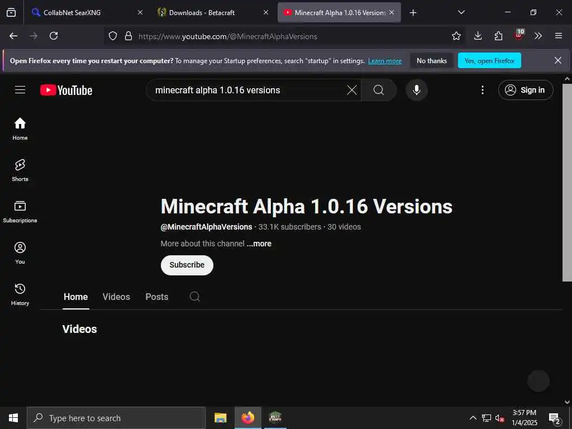572x429 pixels.
Task: Open taskbar clock showing 3:57 PM
Action: click(525, 418)
